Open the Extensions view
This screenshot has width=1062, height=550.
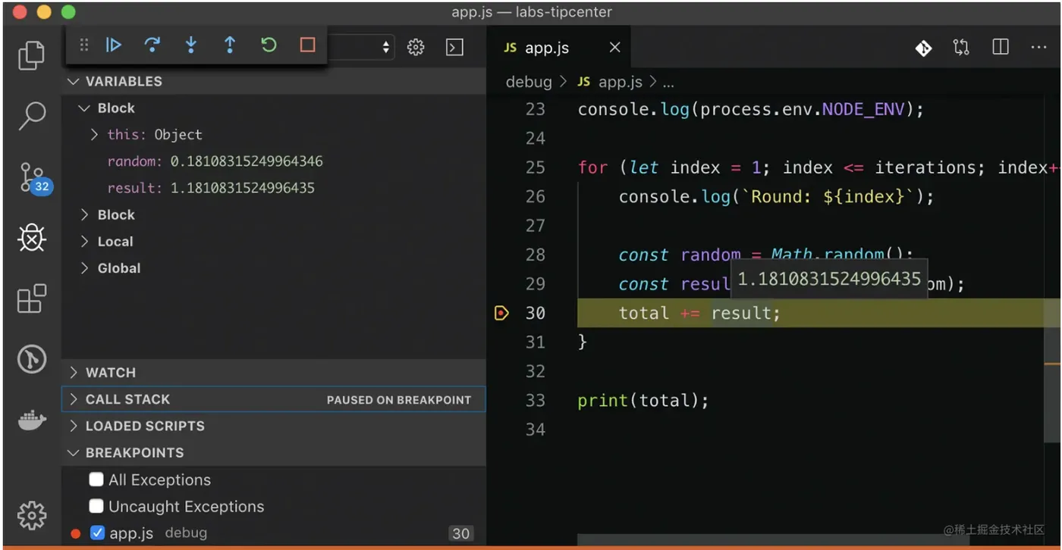32,299
